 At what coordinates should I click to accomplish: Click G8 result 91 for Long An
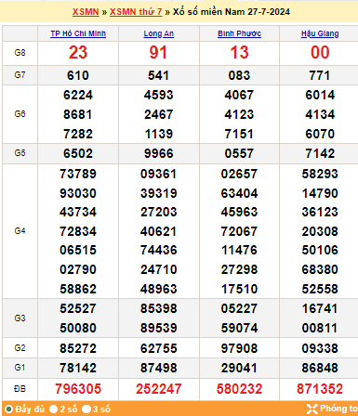(x=158, y=52)
